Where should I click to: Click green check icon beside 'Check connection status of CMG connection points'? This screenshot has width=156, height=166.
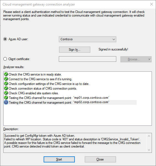6,88
